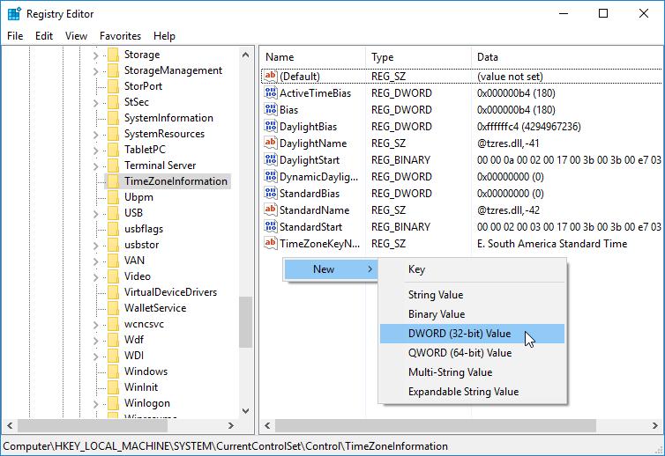Click the Bias binary value icon
This screenshot has width=665, height=456.
click(x=270, y=110)
